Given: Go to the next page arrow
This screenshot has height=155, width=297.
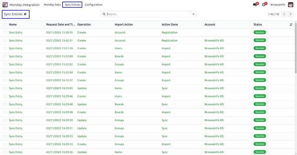Looking at the screenshot, I should click(x=291, y=14).
